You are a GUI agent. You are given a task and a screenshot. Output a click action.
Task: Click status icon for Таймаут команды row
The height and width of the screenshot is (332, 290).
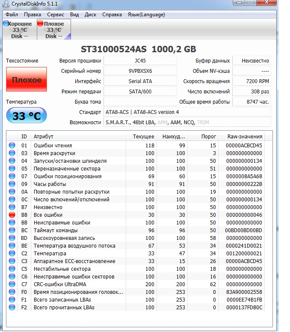[12, 230]
